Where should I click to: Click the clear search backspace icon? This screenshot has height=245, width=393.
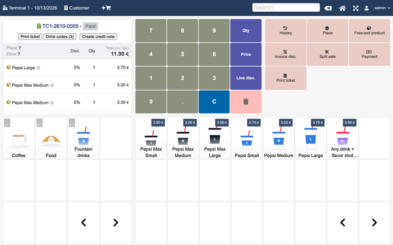click(x=328, y=8)
